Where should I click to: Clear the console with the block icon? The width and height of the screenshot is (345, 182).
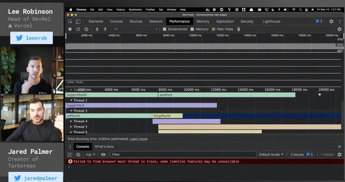78,155
